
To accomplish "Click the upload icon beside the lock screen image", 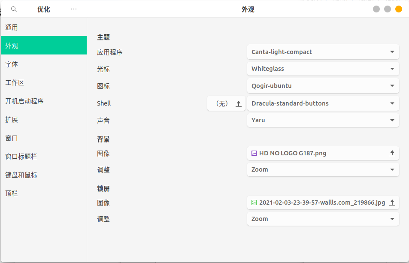I will 392,203.
